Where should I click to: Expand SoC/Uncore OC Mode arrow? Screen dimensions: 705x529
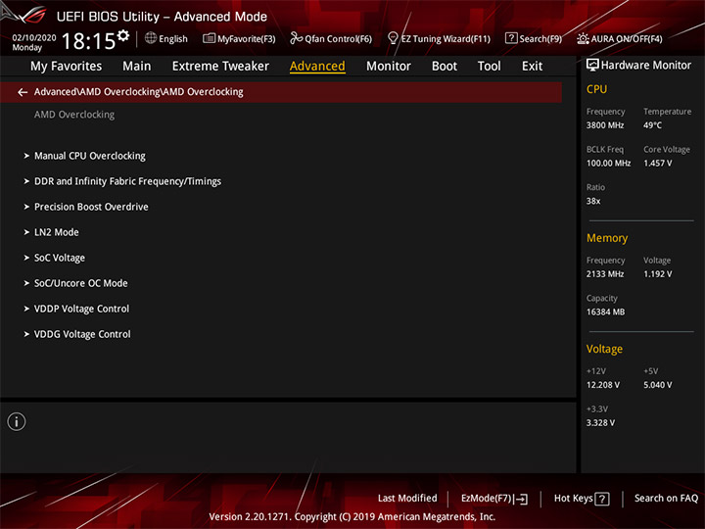[x=26, y=283]
